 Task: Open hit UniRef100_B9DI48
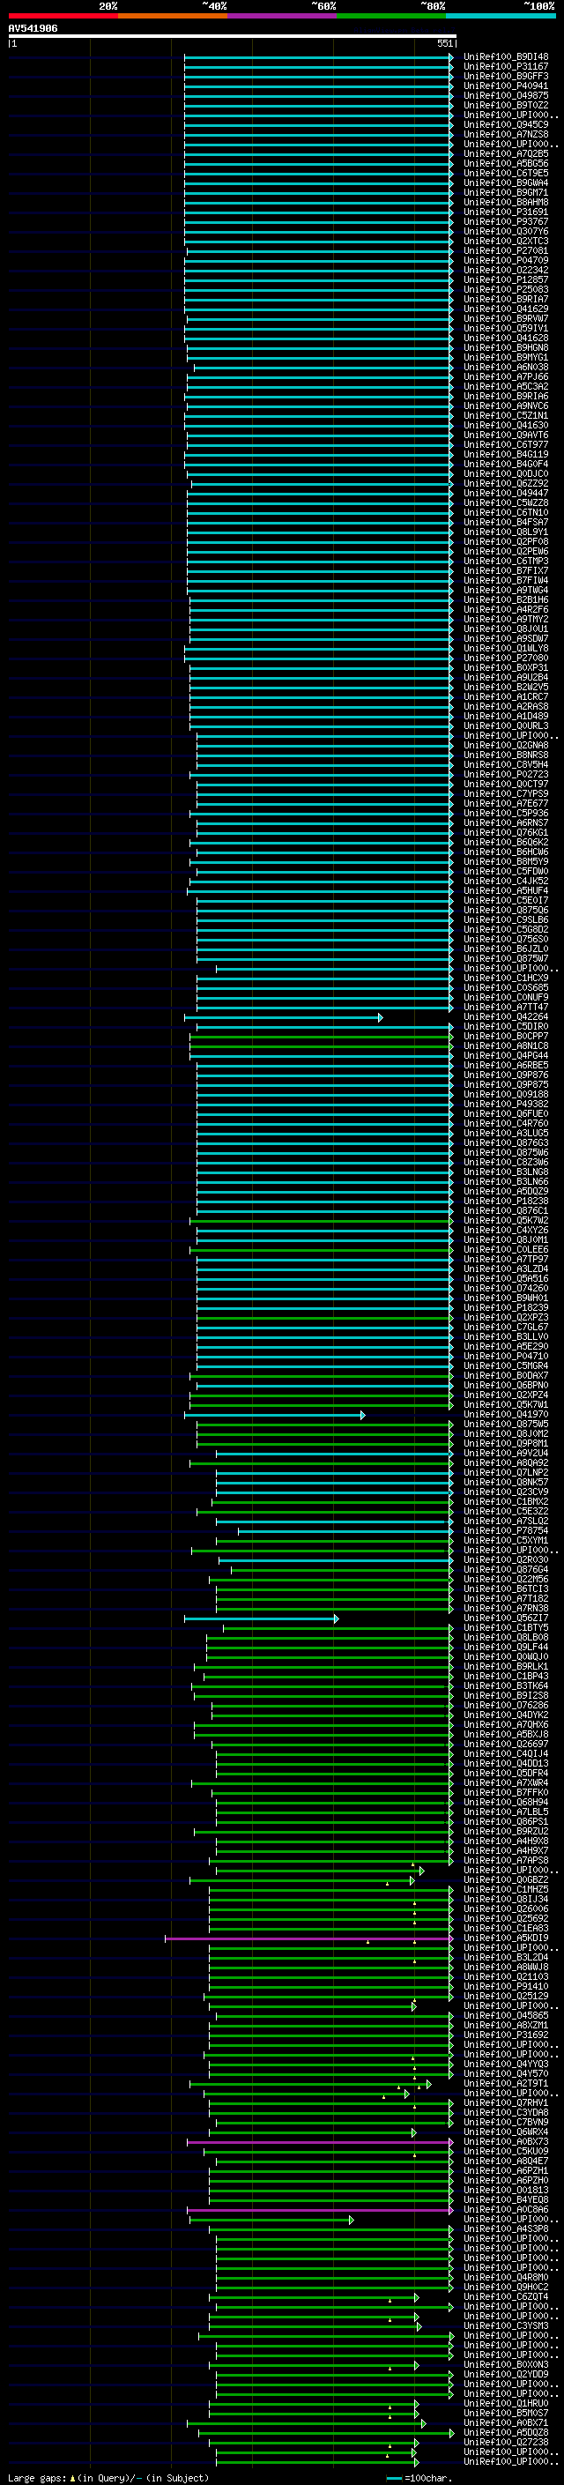click(505, 57)
